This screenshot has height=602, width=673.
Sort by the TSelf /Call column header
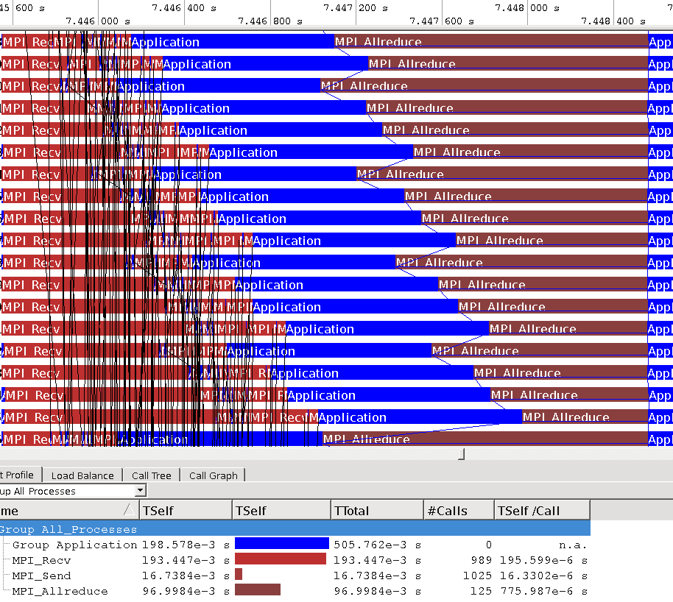[x=542, y=511]
